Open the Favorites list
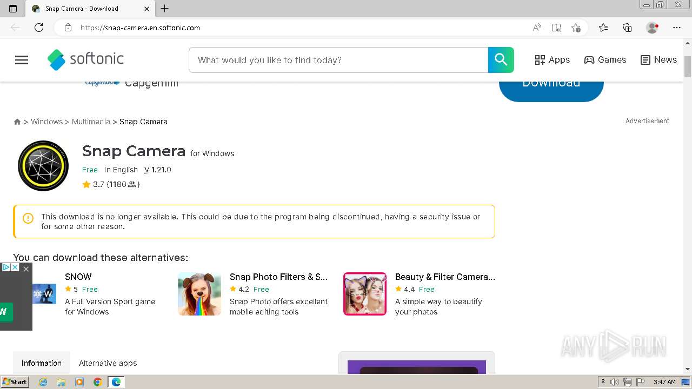This screenshot has height=389, width=692. 603,28
